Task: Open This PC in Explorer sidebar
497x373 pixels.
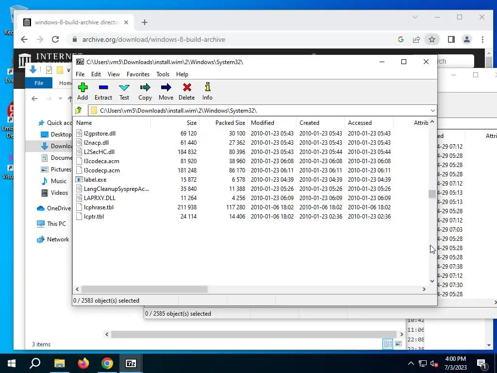Action: click(x=51, y=224)
